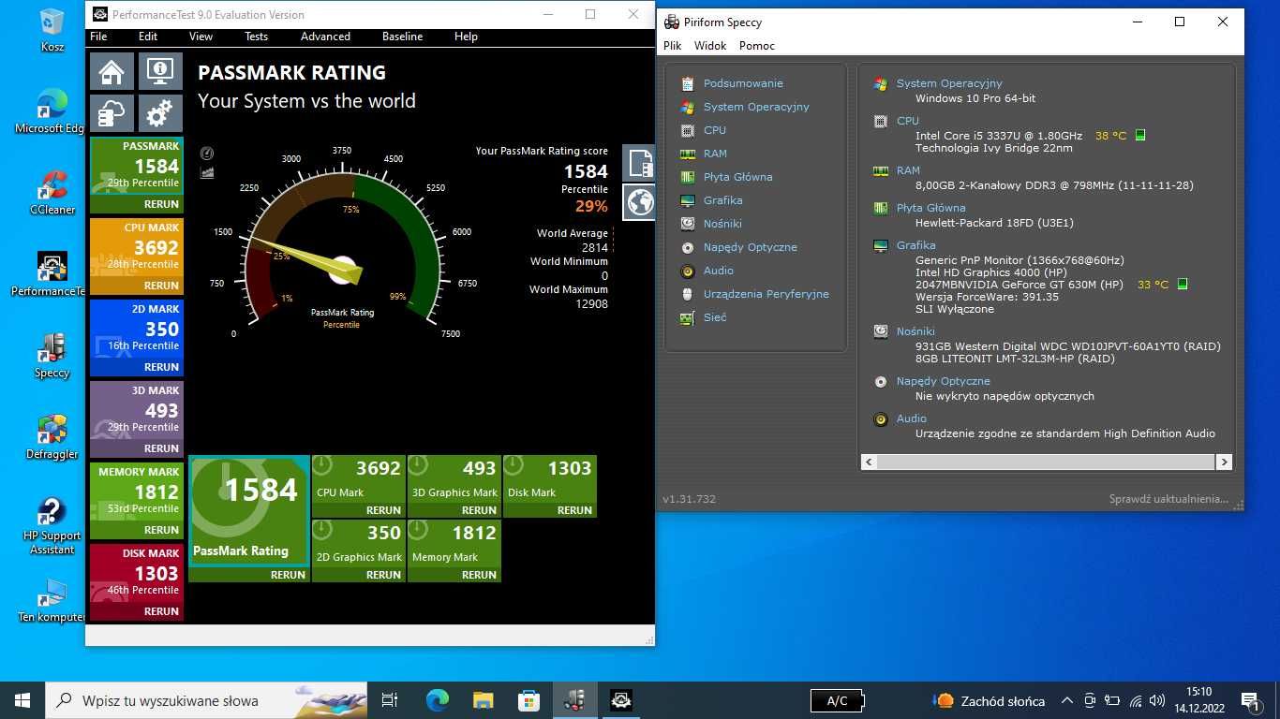Select Płyta Główna in Speccy sidebar
This screenshot has height=719, width=1280.
[738, 177]
